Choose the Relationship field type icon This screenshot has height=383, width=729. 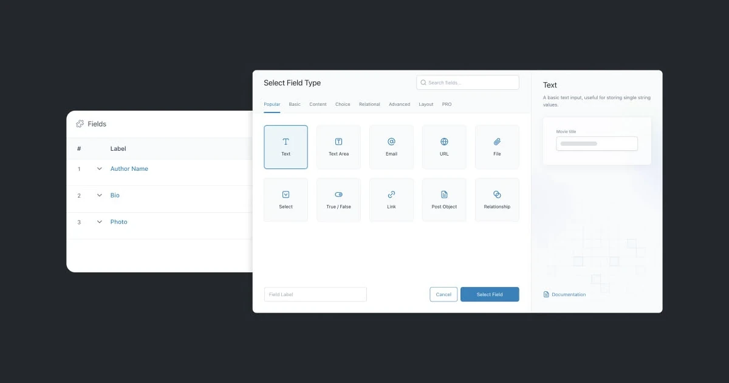497,199
